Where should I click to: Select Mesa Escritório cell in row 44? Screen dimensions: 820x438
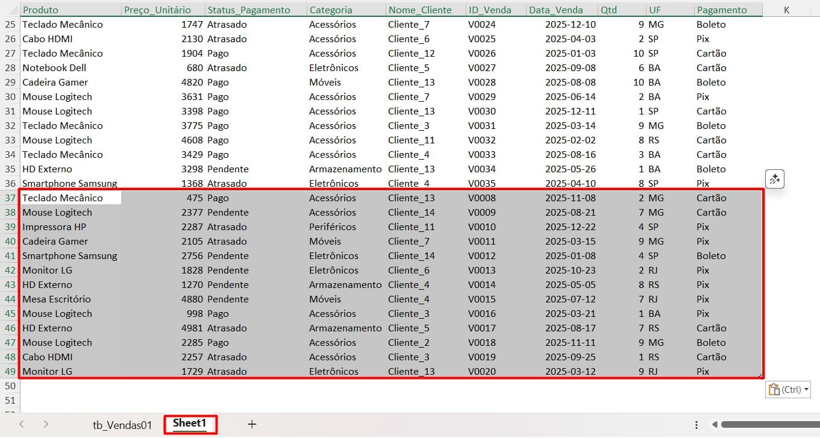(57, 299)
